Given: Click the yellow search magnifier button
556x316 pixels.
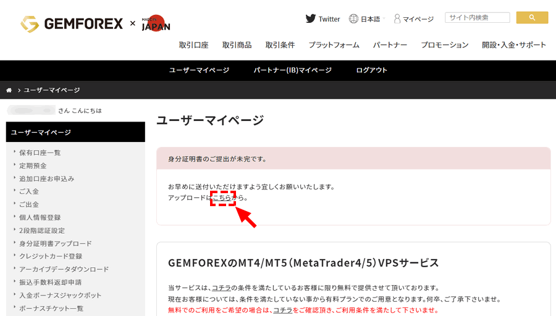Looking at the screenshot, I should [532, 17].
